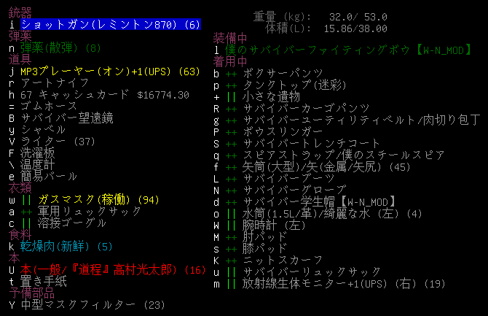The width and height of the screenshot is (488, 316).
Task: Toggle the MP3プレーヤー(オン) item
Action: tap(109, 72)
